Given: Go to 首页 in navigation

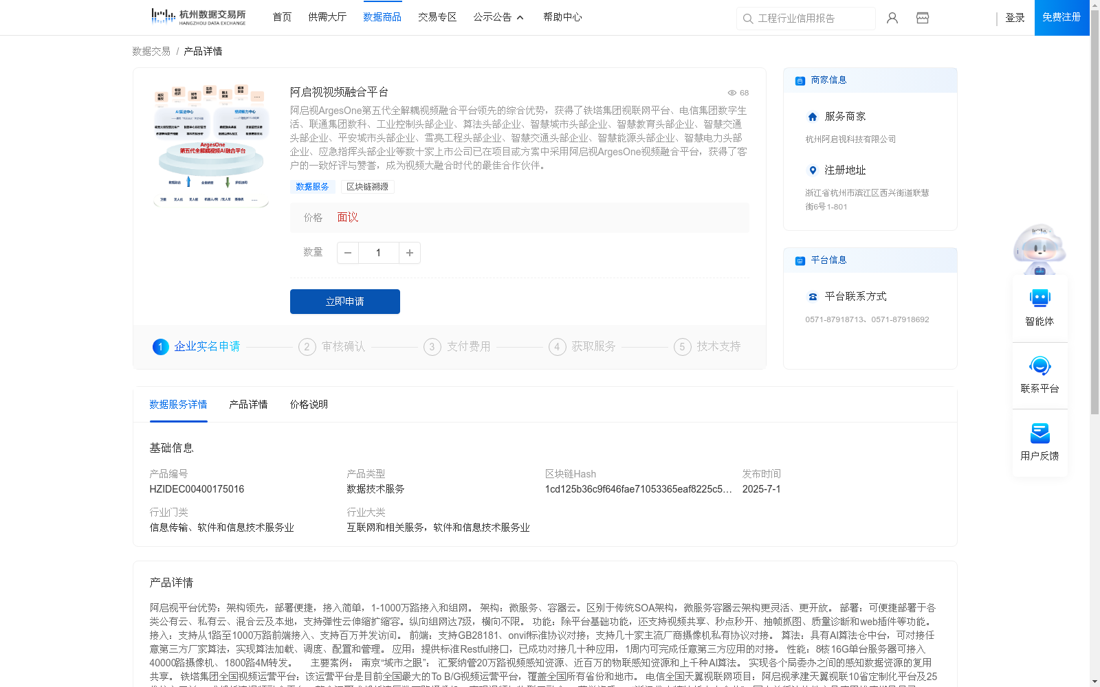Looking at the screenshot, I should click(282, 17).
